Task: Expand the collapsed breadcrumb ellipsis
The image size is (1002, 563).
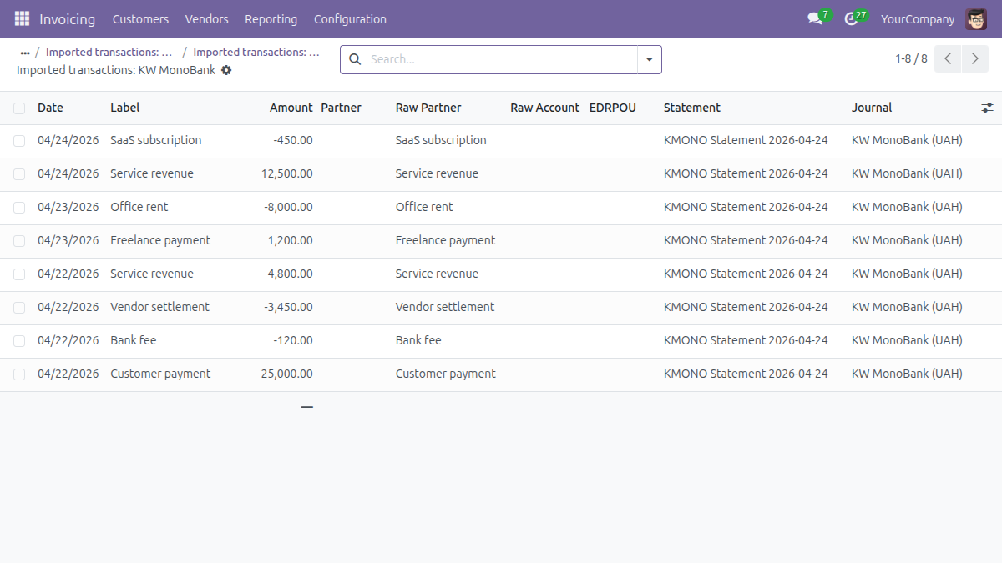Action: click(25, 52)
